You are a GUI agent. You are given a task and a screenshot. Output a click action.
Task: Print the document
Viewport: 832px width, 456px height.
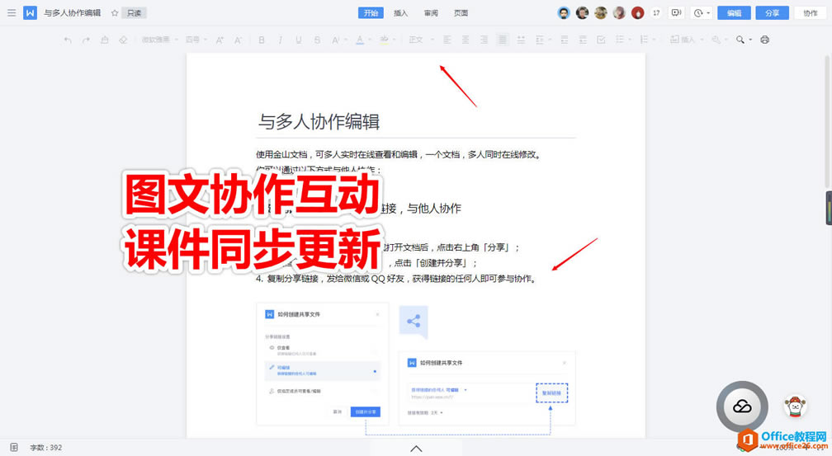764,40
